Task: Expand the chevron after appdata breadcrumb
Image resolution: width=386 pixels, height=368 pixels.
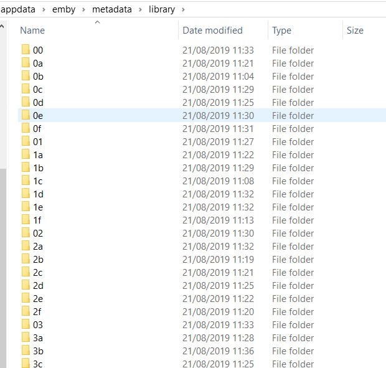Action: (x=44, y=10)
